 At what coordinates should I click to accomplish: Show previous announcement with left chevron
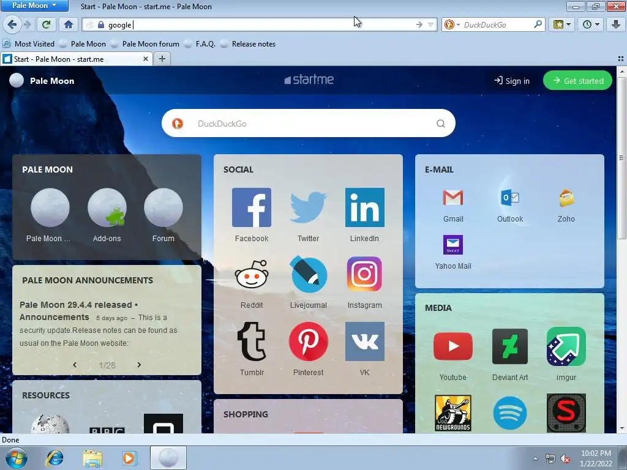(x=75, y=365)
